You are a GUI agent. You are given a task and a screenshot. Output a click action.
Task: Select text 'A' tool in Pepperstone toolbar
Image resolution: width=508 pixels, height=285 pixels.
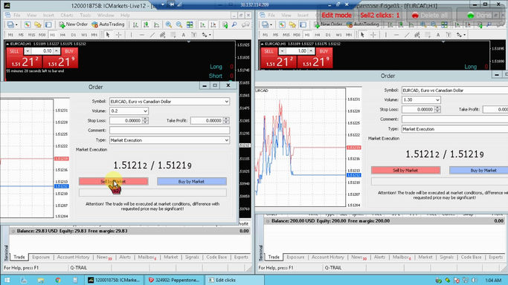438,35
